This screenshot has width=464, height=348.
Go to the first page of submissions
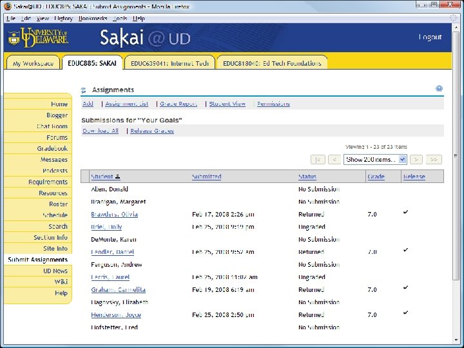pos(318,160)
